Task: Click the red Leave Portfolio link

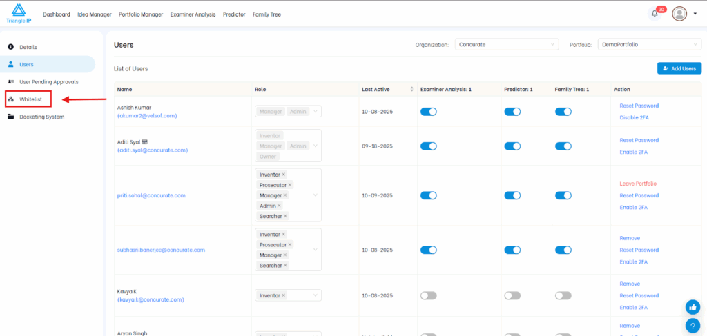Action: click(x=638, y=184)
